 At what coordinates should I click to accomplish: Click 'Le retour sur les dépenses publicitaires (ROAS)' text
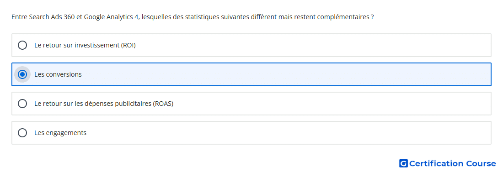pyautogui.click(x=104, y=104)
